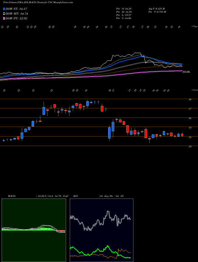This screenshot has width=198, height=262.
Task: Click the 'Pre H: 14.38' high value
Action: pos(124,12)
